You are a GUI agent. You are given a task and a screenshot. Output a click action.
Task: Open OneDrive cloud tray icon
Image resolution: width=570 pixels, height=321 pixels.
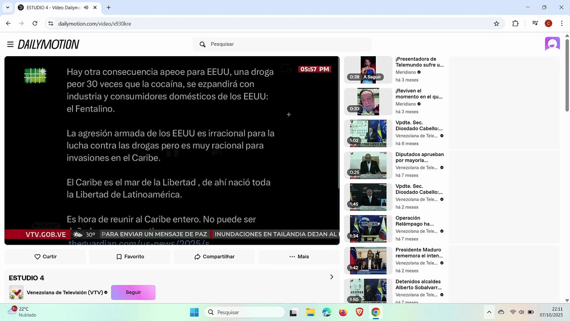(x=501, y=313)
